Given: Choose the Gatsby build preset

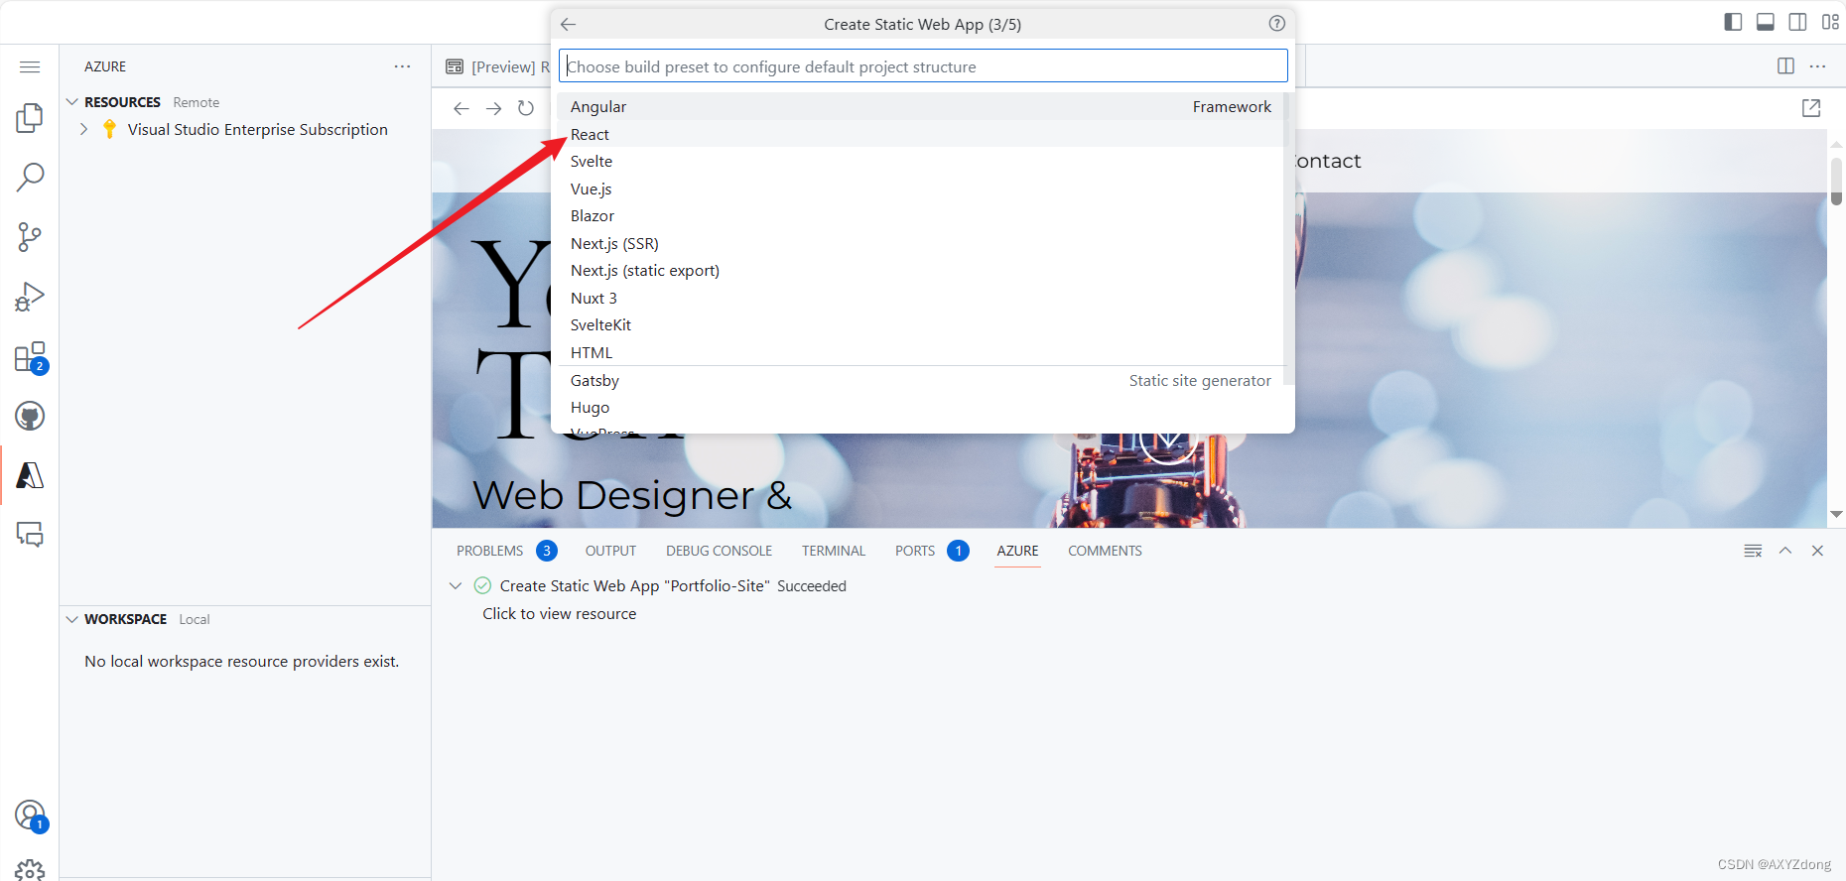Looking at the screenshot, I should 922,380.
